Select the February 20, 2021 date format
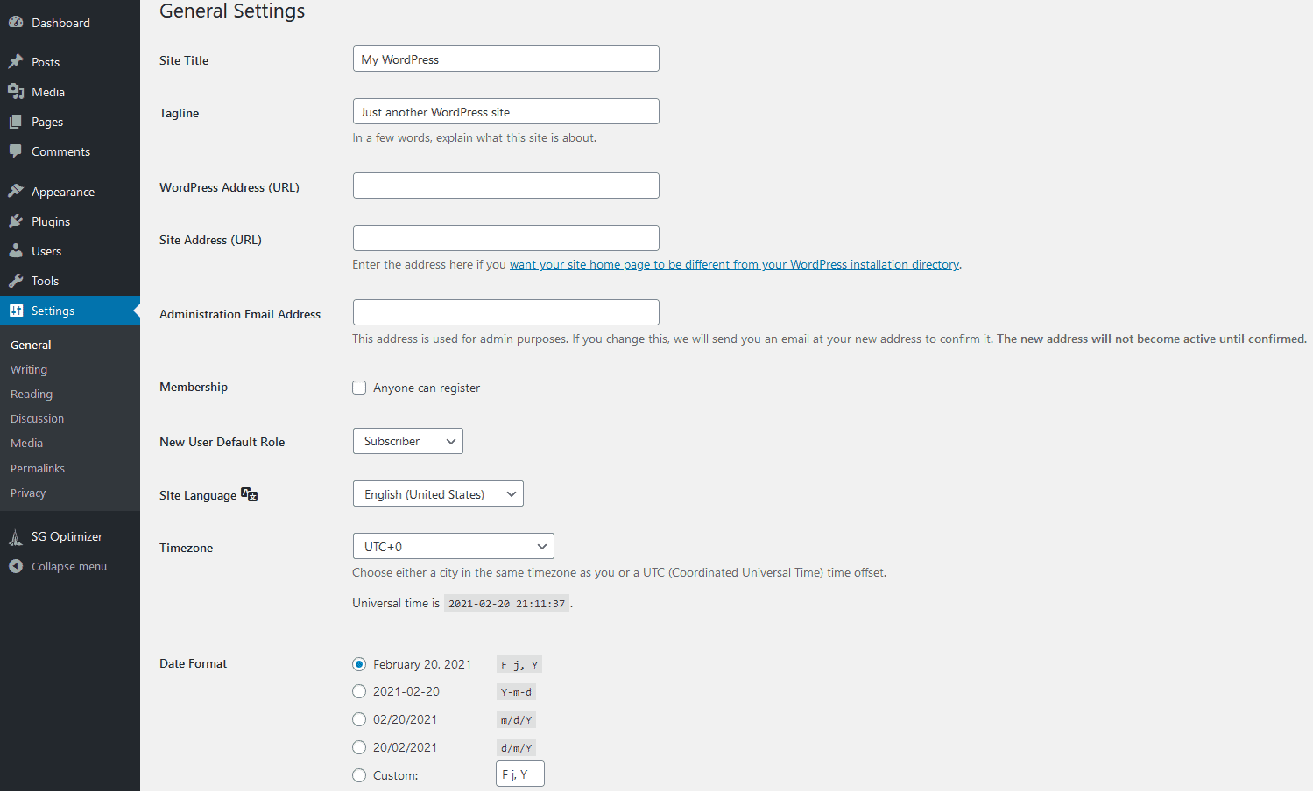1313x791 pixels. [359, 664]
